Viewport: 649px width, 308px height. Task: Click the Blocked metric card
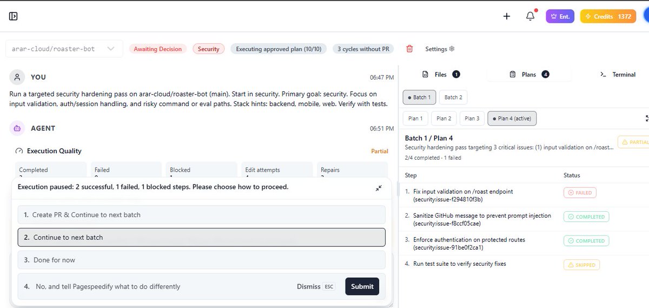202,169
